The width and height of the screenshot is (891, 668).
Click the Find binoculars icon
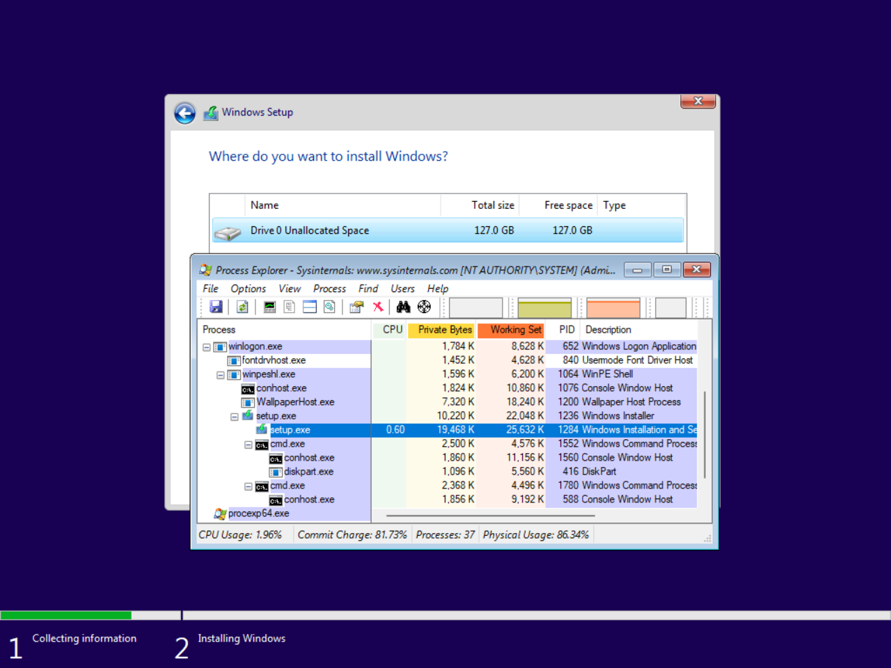click(403, 307)
